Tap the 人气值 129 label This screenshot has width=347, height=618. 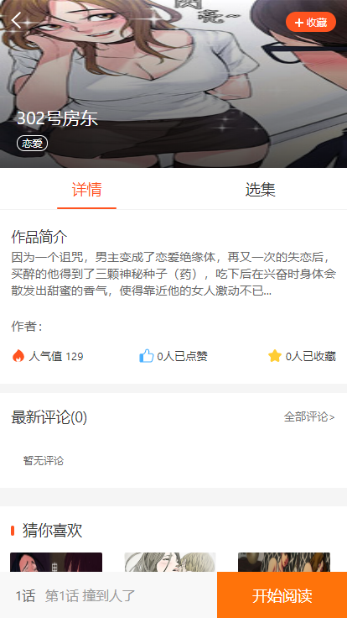[56, 357]
